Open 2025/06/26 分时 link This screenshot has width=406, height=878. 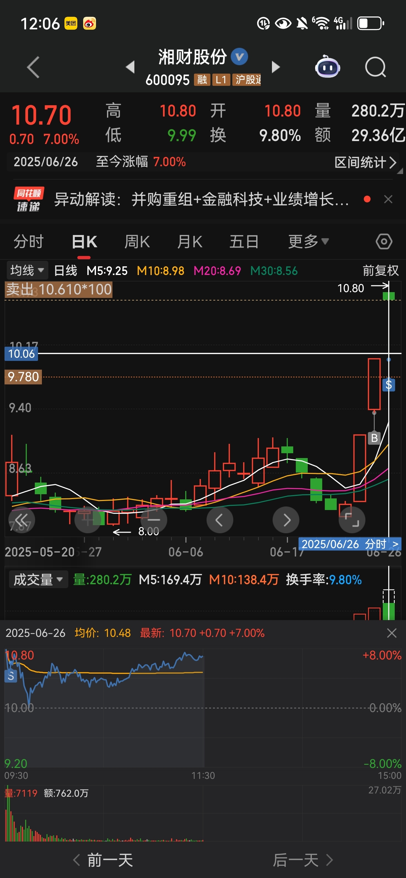(x=350, y=544)
